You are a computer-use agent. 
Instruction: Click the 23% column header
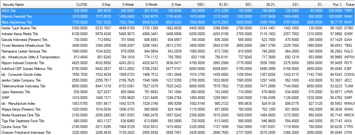point(289,5)
